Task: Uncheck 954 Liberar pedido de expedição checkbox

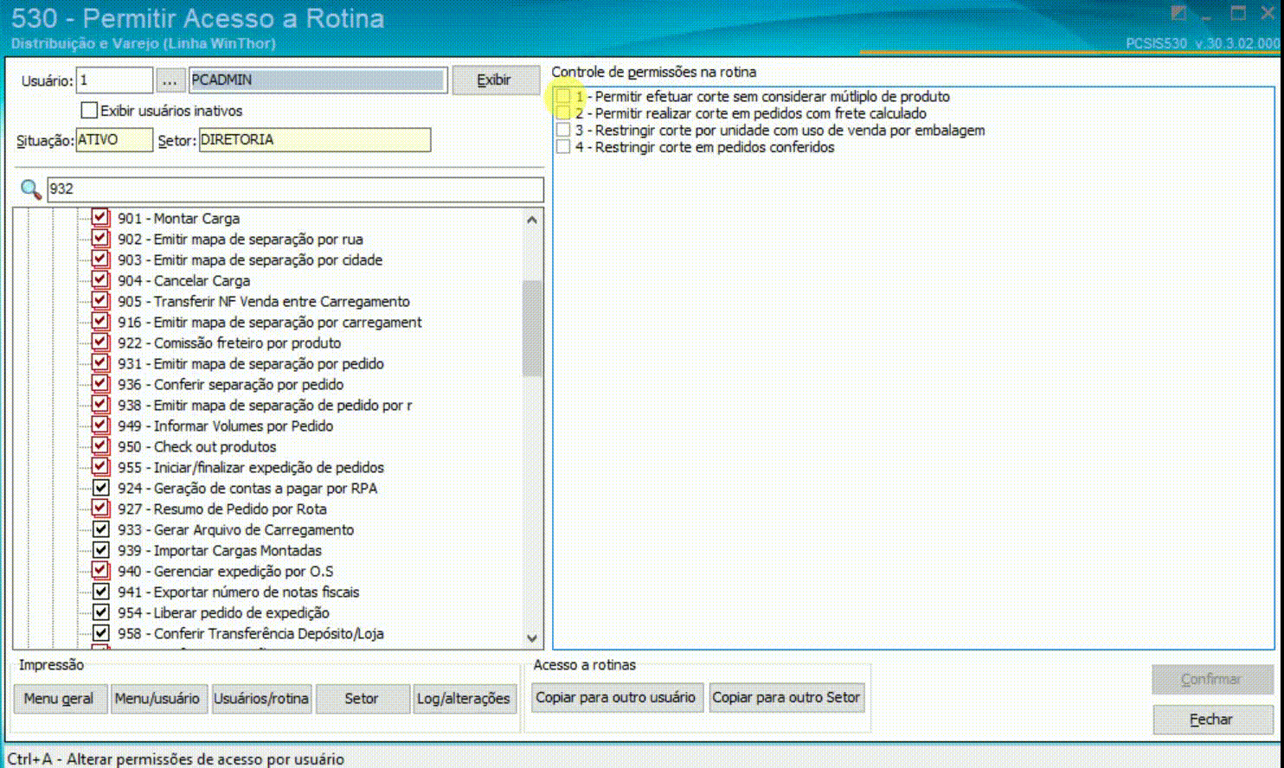Action: 101,612
